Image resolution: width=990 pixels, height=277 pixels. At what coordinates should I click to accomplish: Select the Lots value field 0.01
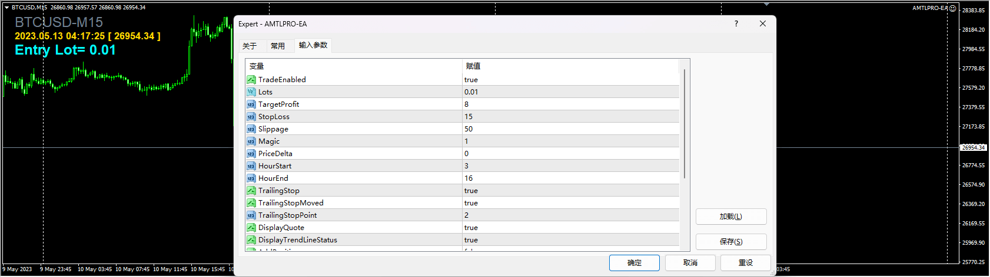[471, 92]
